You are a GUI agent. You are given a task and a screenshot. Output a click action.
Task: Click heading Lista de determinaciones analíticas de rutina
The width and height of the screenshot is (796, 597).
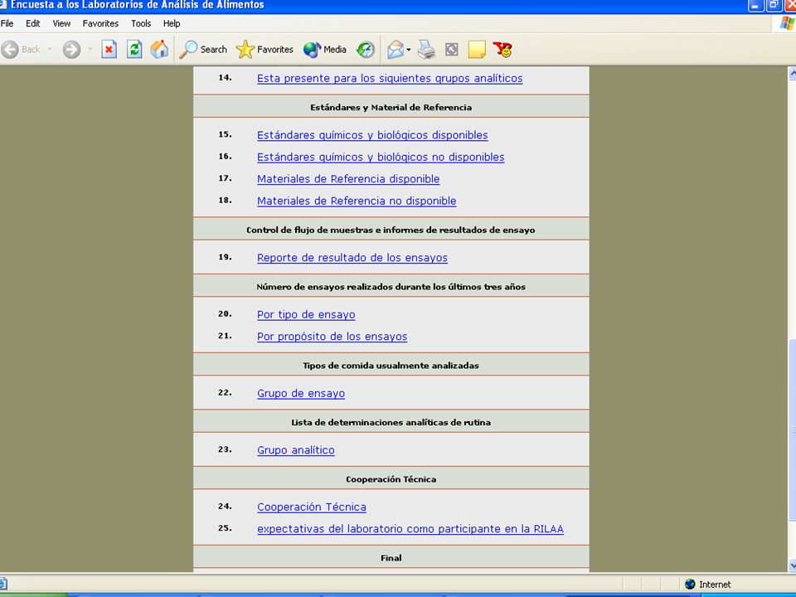coord(391,422)
